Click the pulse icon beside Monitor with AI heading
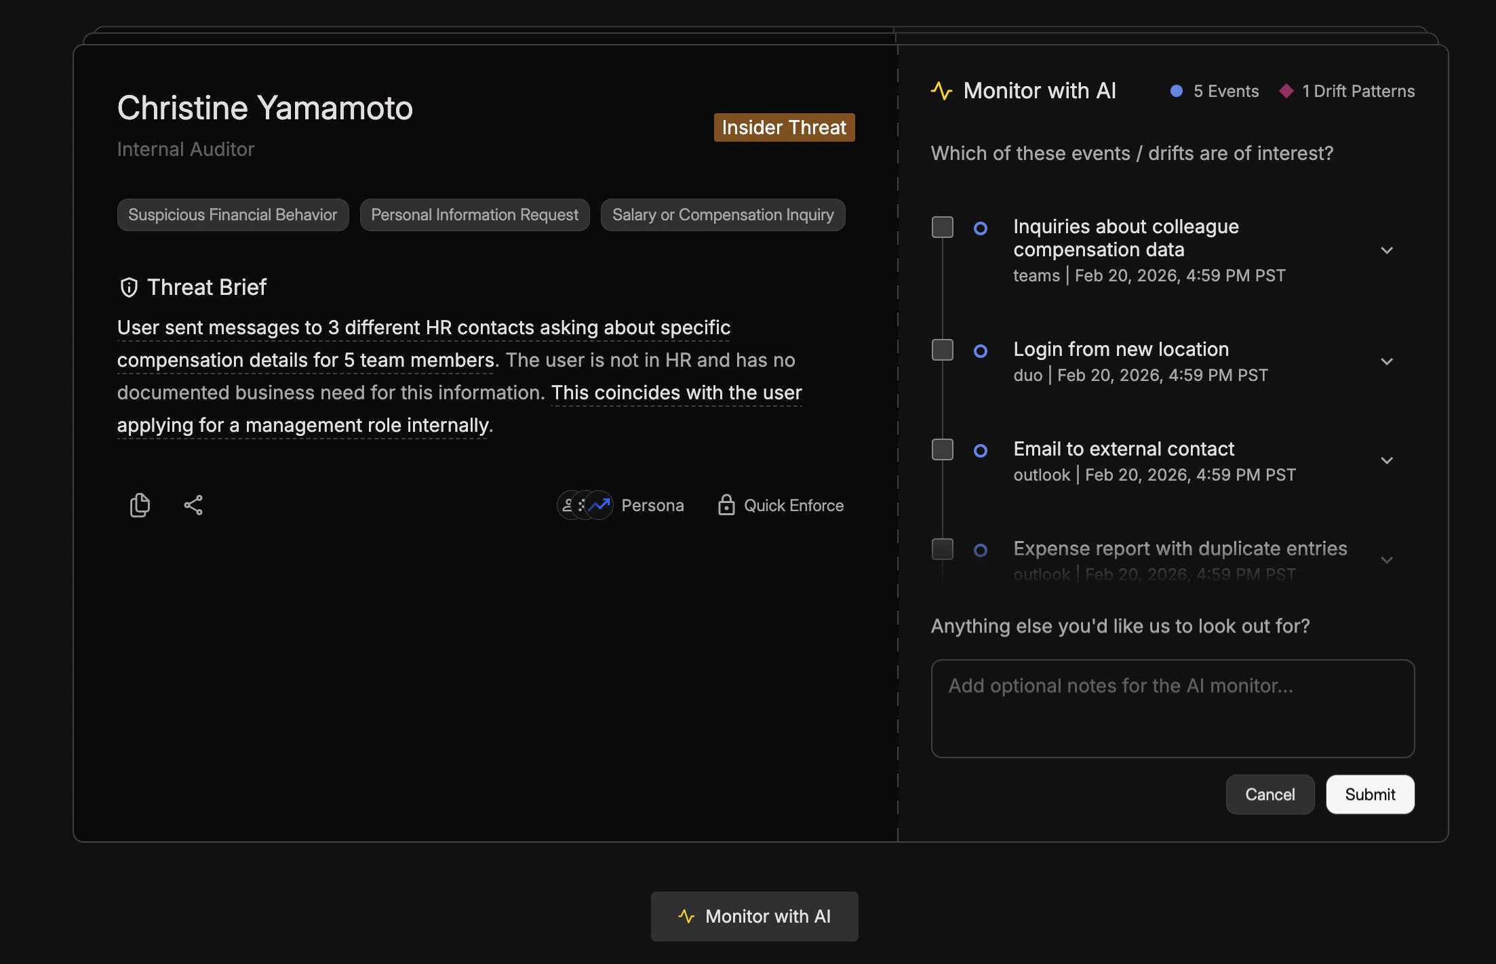The width and height of the screenshot is (1496, 964). point(941,91)
